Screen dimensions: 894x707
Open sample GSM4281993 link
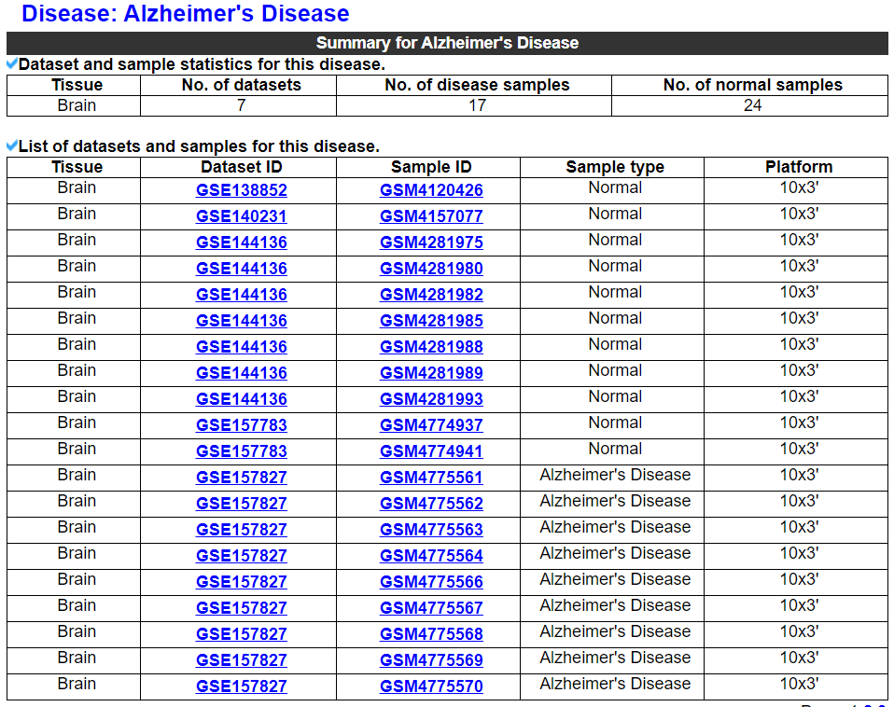[431, 399]
